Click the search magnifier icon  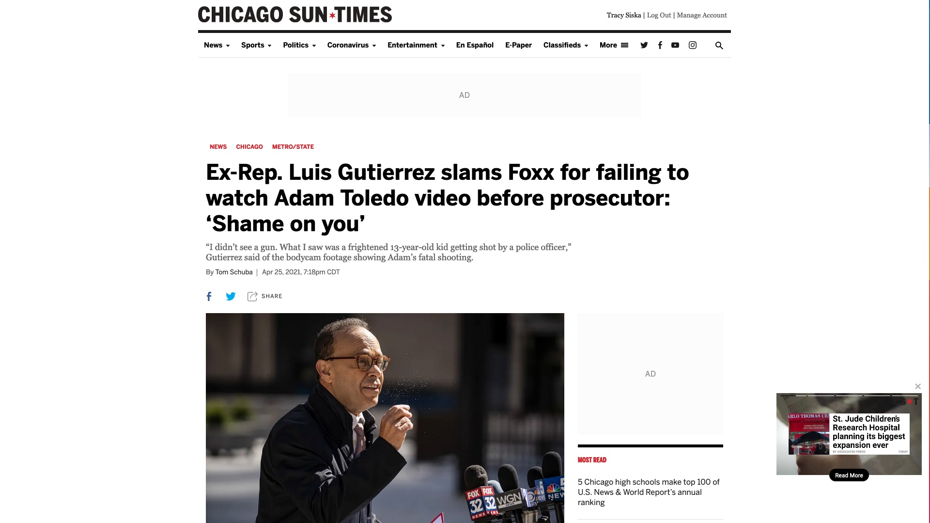tap(719, 45)
